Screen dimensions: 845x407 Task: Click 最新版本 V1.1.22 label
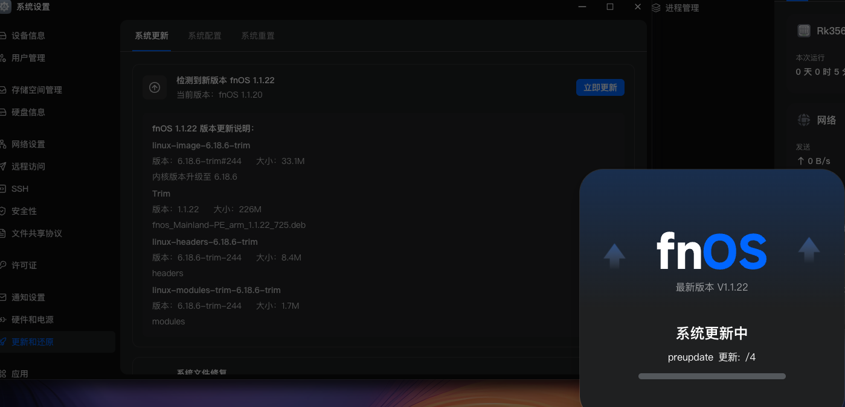coord(712,288)
